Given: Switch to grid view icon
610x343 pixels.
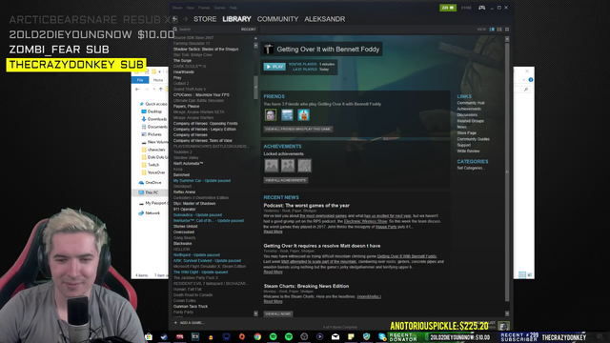Looking at the screenshot, I should (x=506, y=30).
